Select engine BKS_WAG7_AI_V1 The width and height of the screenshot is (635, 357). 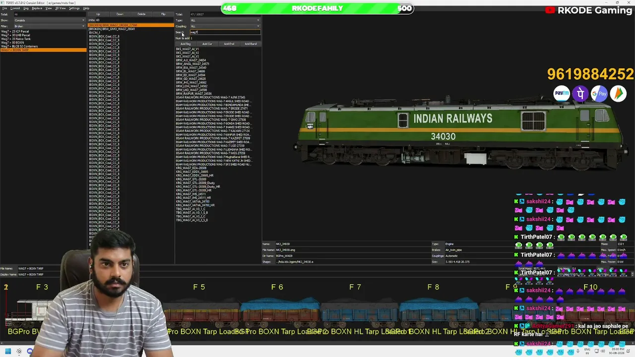pyautogui.click(x=188, y=49)
